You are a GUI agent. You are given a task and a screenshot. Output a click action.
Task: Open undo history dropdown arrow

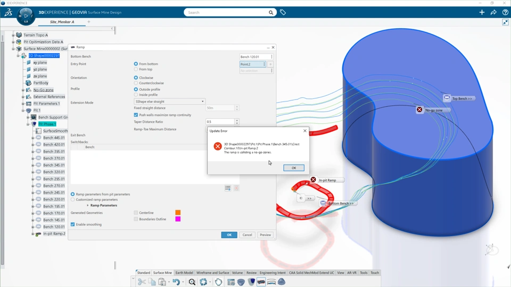(x=183, y=282)
